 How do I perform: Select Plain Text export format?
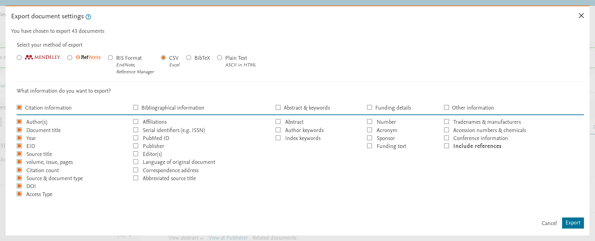[x=220, y=58]
